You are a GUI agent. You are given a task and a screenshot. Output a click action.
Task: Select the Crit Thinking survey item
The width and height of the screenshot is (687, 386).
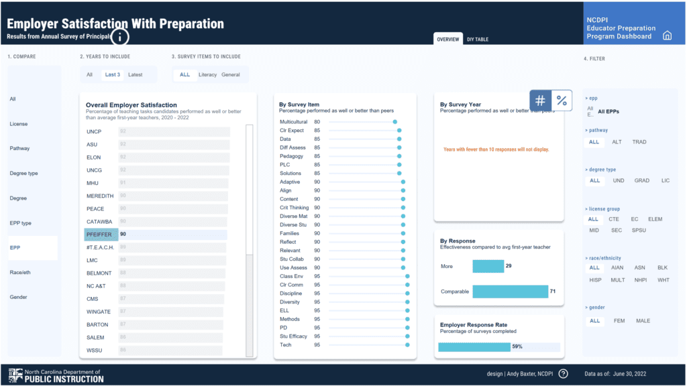coord(294,208)
